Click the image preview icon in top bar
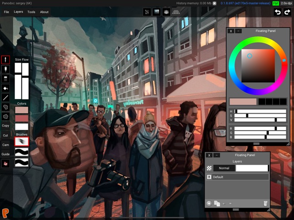This screenshot has width=294, height=220. click(156, 12)
